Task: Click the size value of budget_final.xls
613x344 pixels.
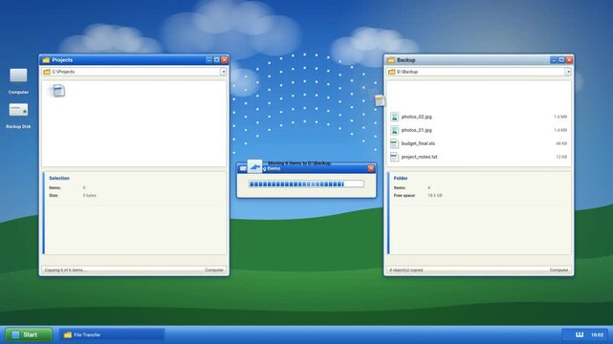Action: point(561,143)
